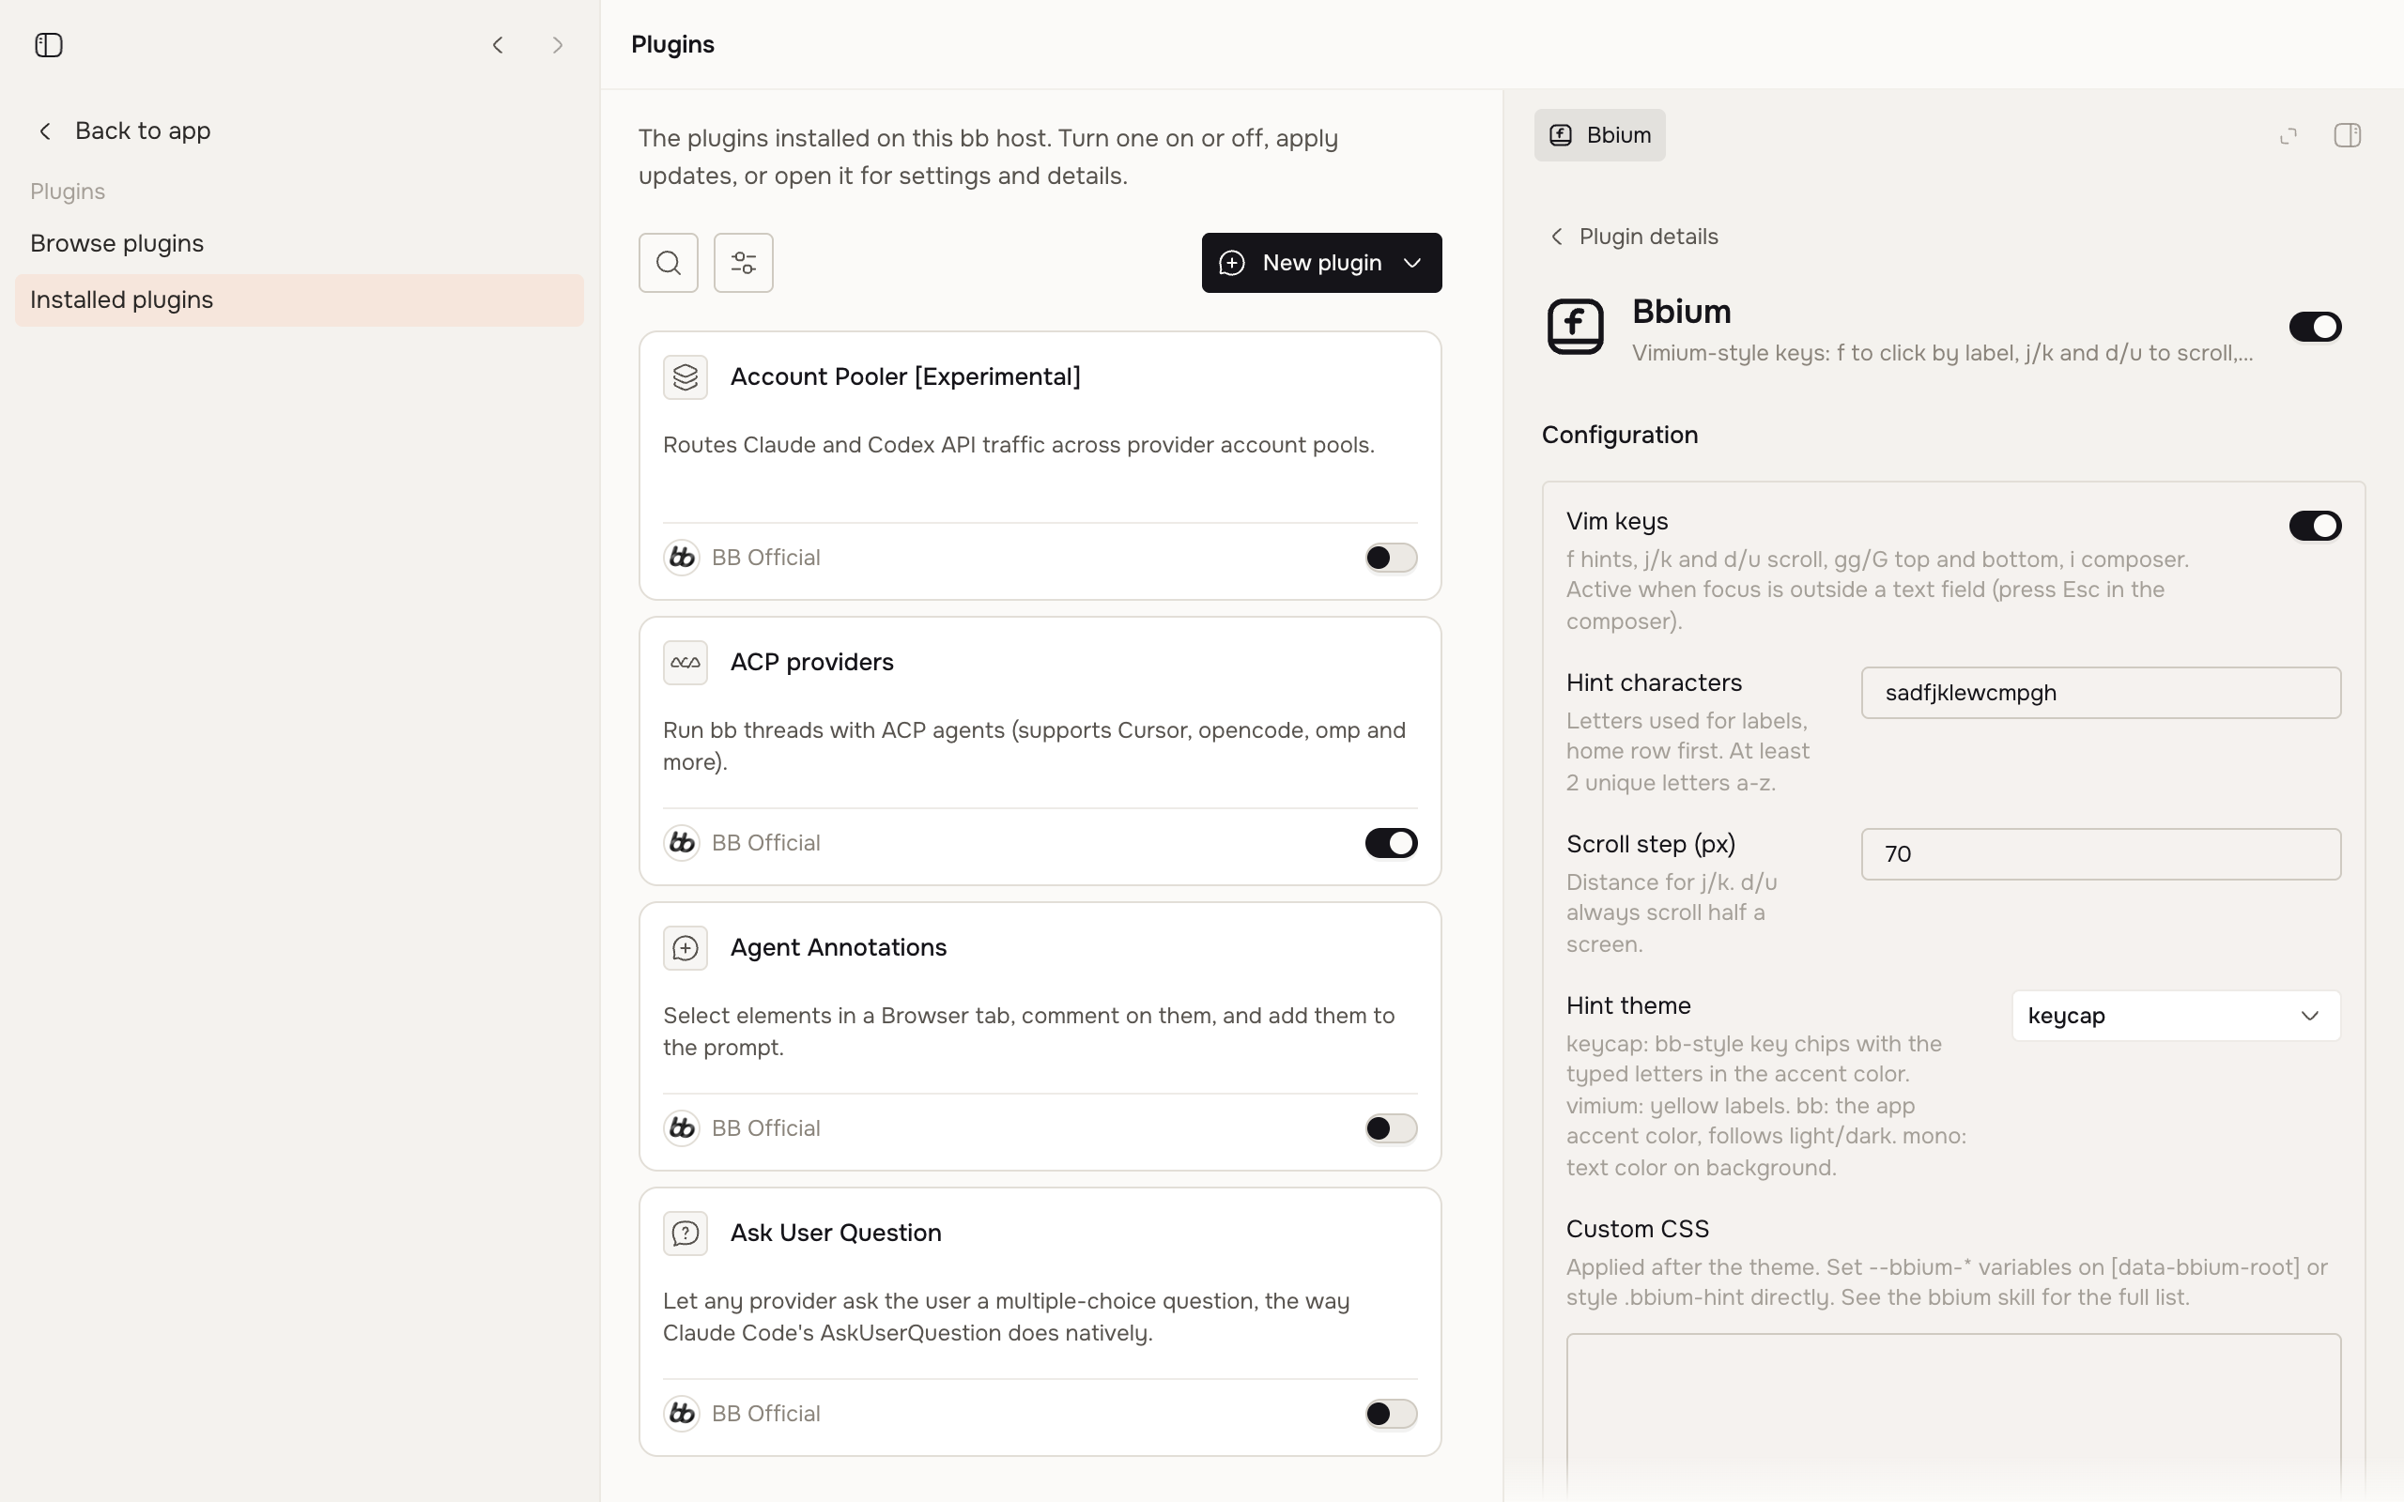Click the BB Official logo under ACP providers
The width and height of the screenshot is (2404, 1502).
click(682, 842)
